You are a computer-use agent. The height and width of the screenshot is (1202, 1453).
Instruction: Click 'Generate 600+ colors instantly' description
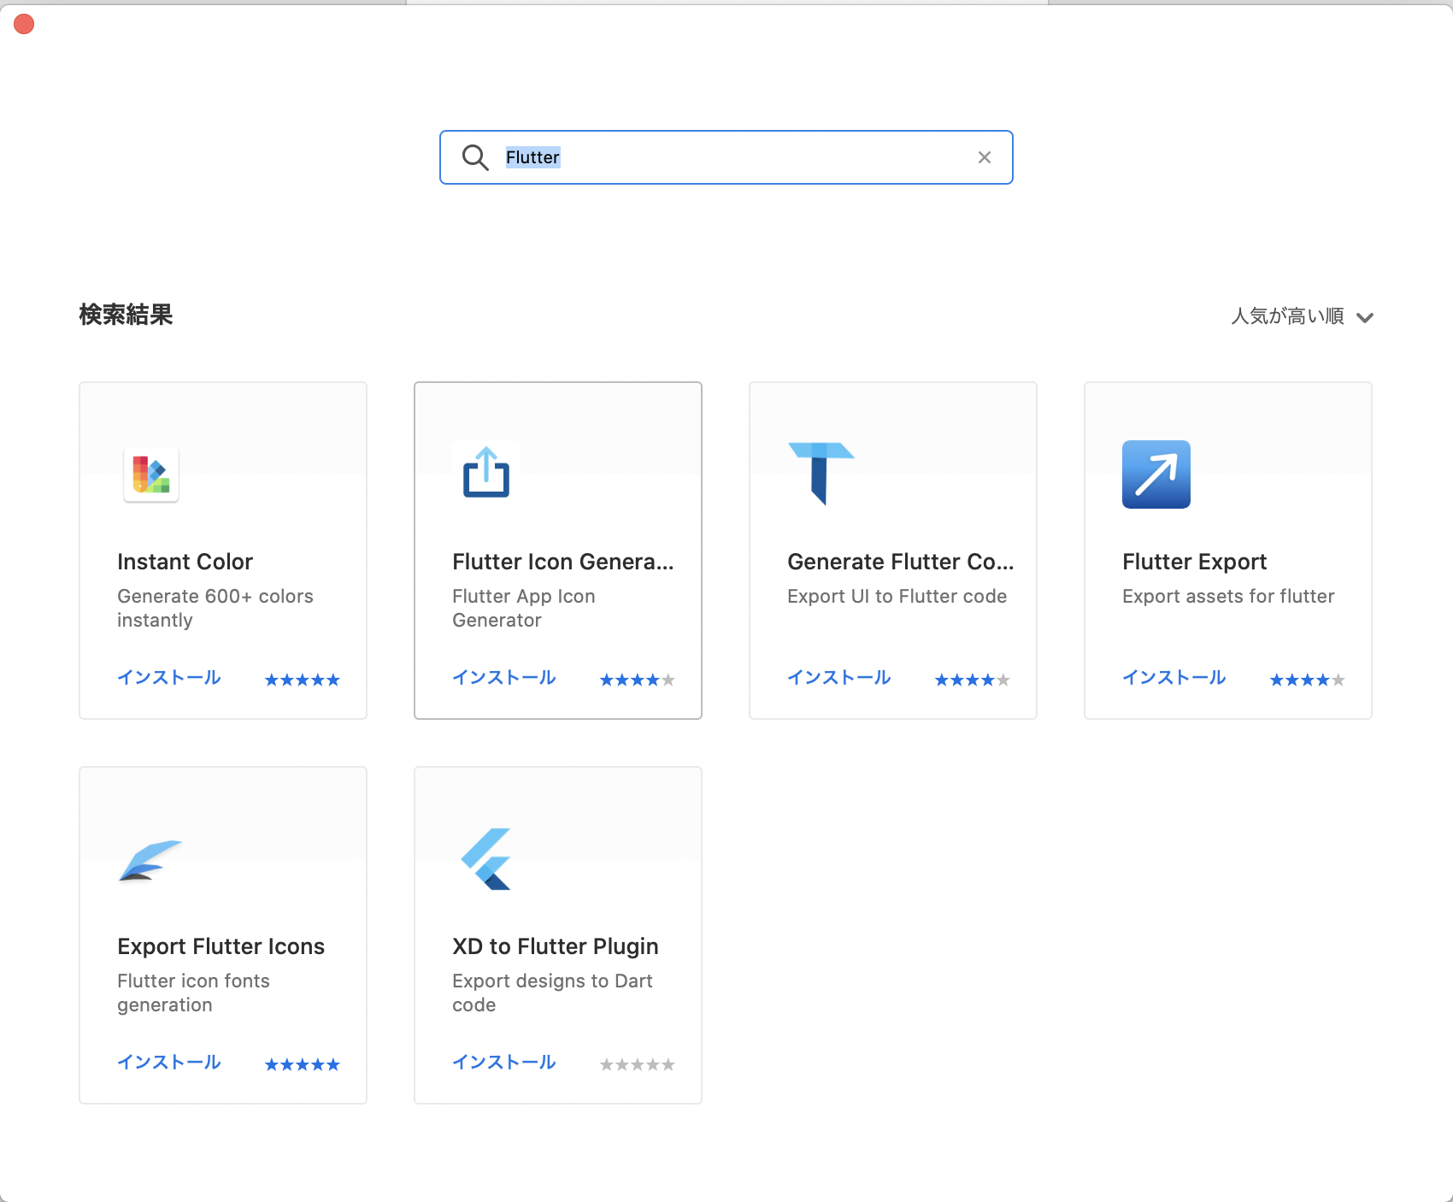point(215,608)
